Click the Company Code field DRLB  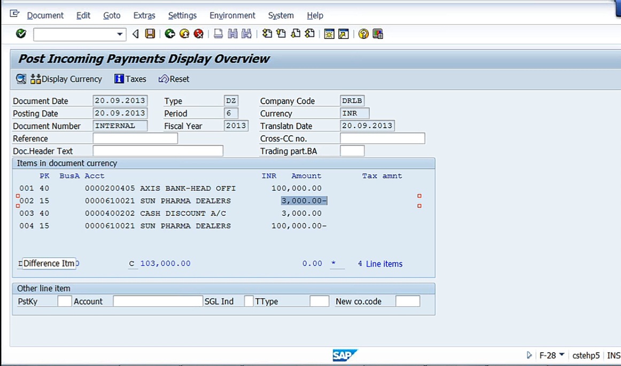(x=352, y=100)
